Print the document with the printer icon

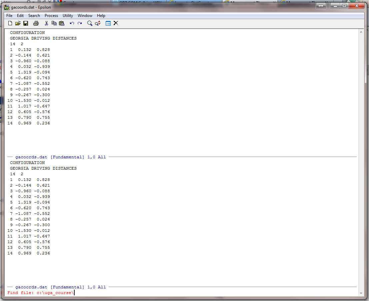click(36, 23)
